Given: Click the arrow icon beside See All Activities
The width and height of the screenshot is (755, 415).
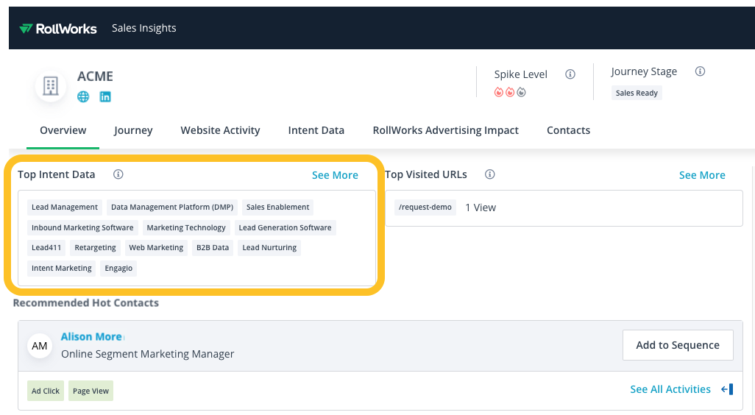Looking at the screenshot, I should (x=727, y=389).
